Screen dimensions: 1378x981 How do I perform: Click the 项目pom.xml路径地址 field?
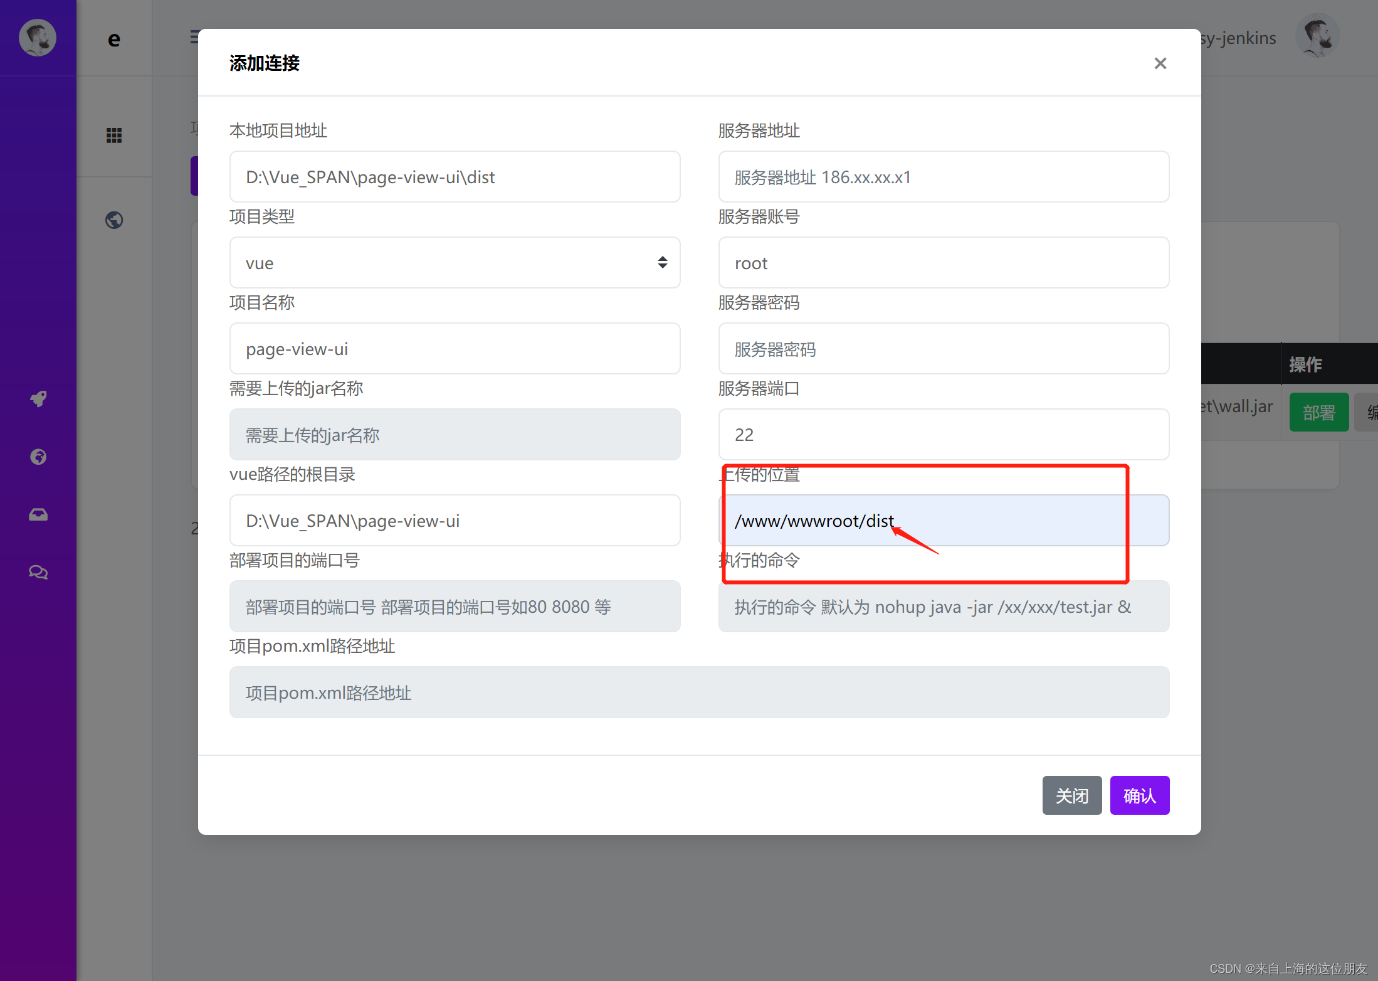click(699, 692)
